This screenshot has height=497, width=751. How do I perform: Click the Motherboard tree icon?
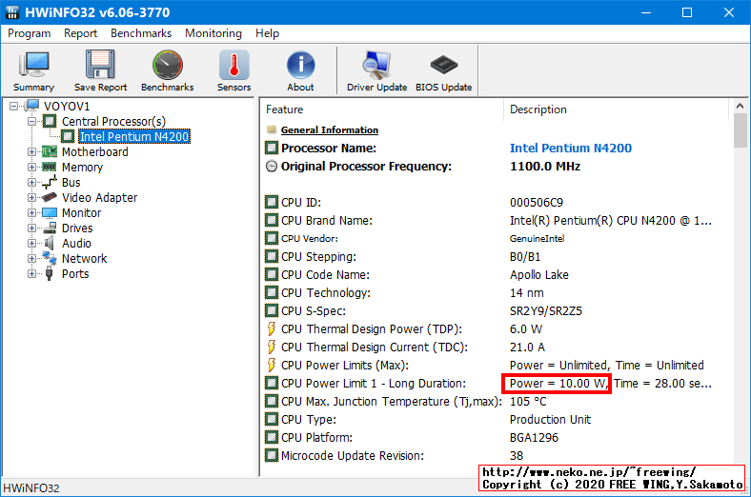pyautogui.click(x=50, y=152)
